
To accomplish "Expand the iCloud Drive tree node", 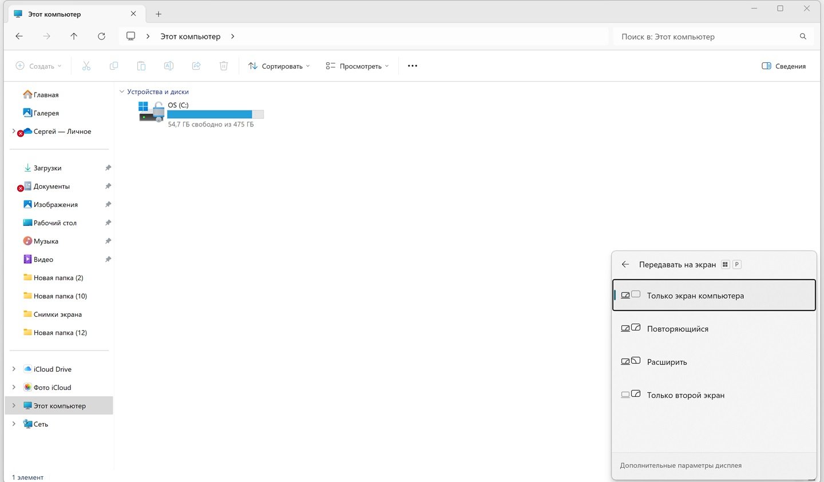I will pyautogui.click(x=14, y=369).
